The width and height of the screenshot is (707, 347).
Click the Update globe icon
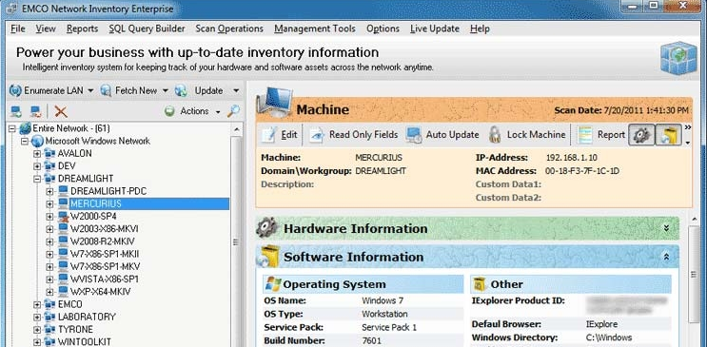click(x=181, y=90)
